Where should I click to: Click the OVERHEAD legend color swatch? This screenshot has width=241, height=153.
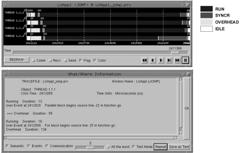pos(207,22)
